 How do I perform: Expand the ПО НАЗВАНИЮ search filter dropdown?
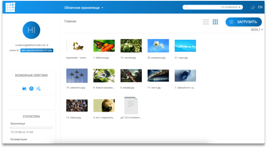point(230,7)
